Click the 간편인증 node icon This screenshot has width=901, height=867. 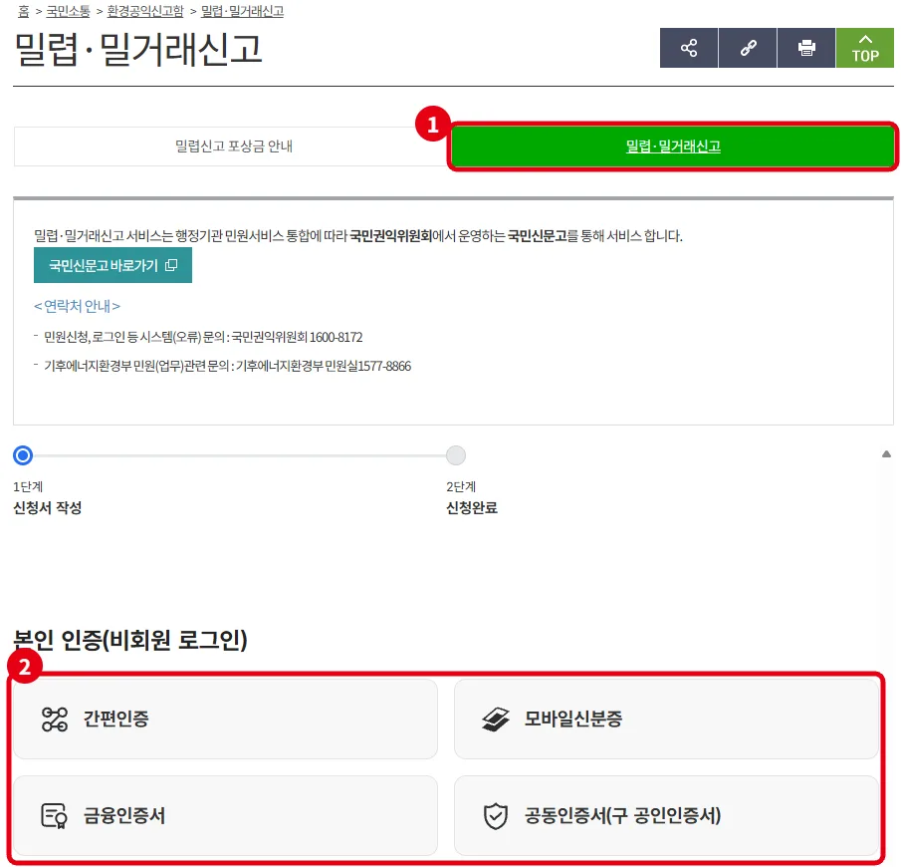55,720
